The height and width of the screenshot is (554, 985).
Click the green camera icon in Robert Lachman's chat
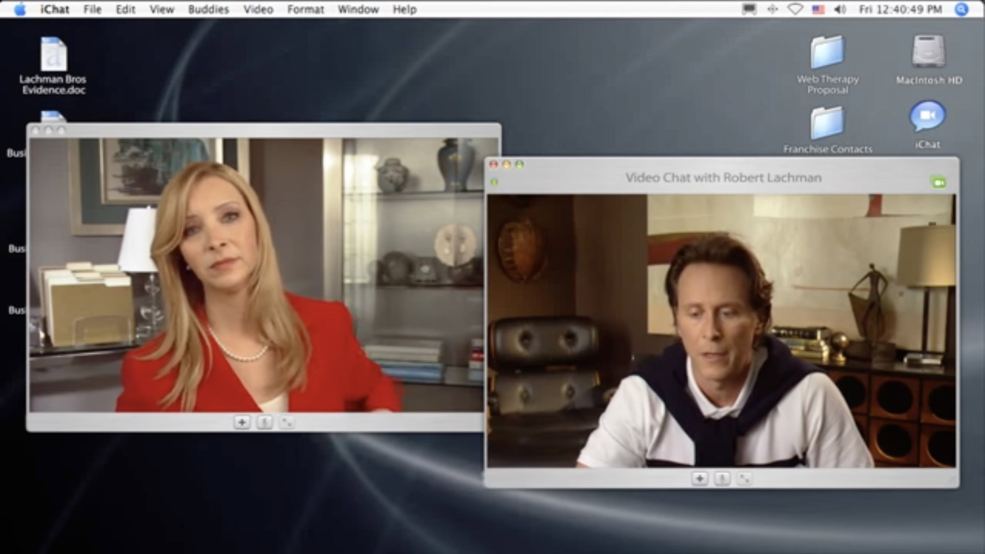click(939, 182)
